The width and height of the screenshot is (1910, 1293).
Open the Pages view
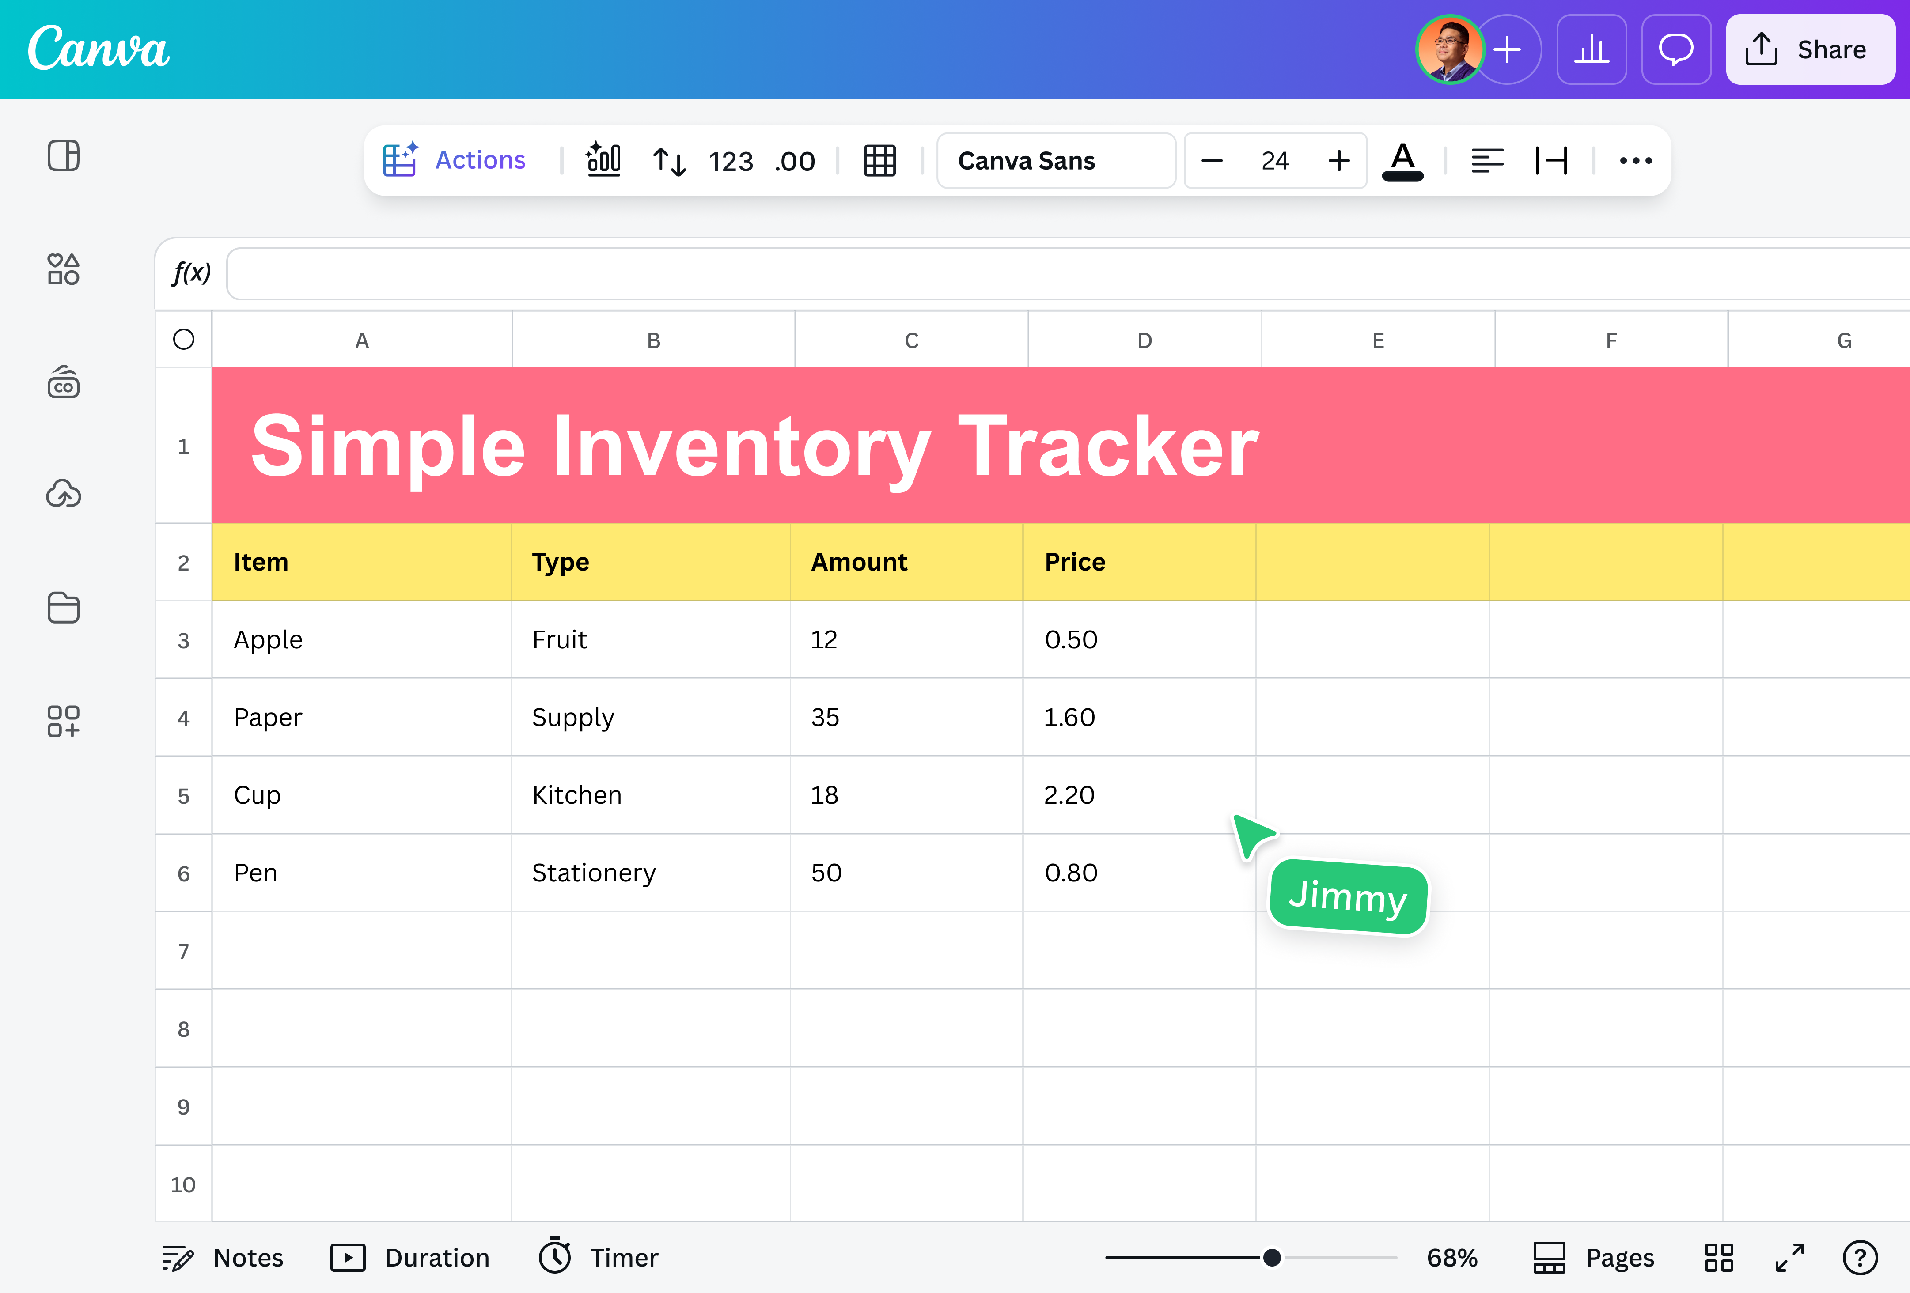click(1594, 1257)
